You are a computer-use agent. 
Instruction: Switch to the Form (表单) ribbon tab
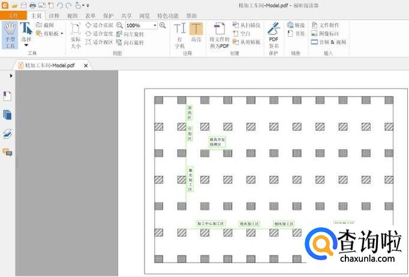tap(90, 16)
